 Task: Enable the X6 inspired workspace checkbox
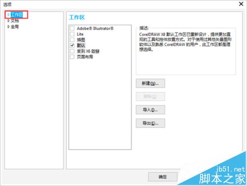coord(72,51)
